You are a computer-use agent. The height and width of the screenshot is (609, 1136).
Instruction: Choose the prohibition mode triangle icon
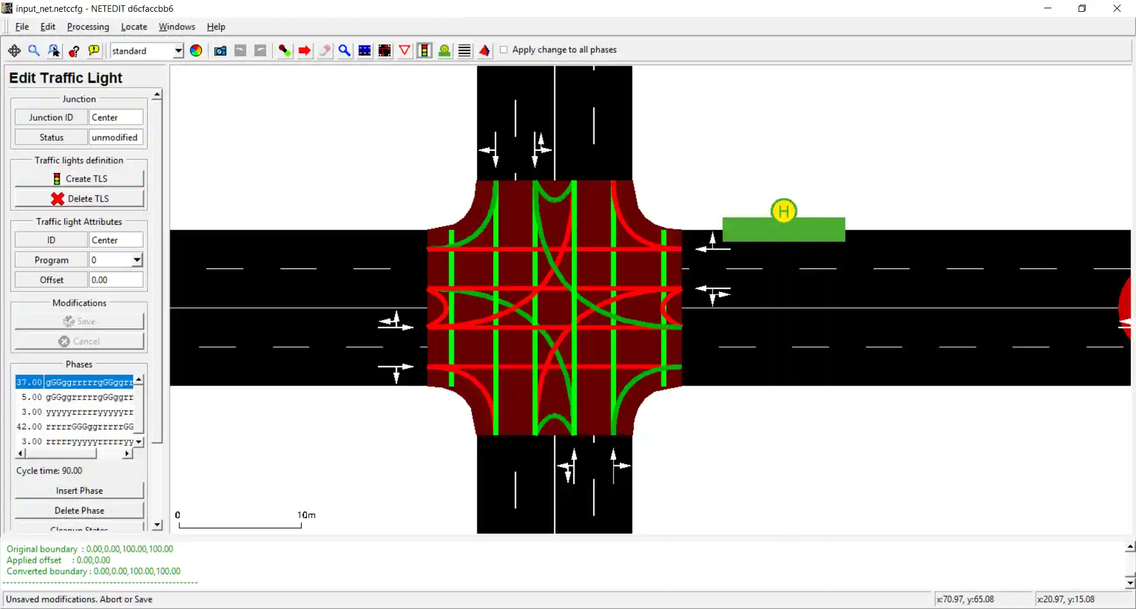click(405, 51)
